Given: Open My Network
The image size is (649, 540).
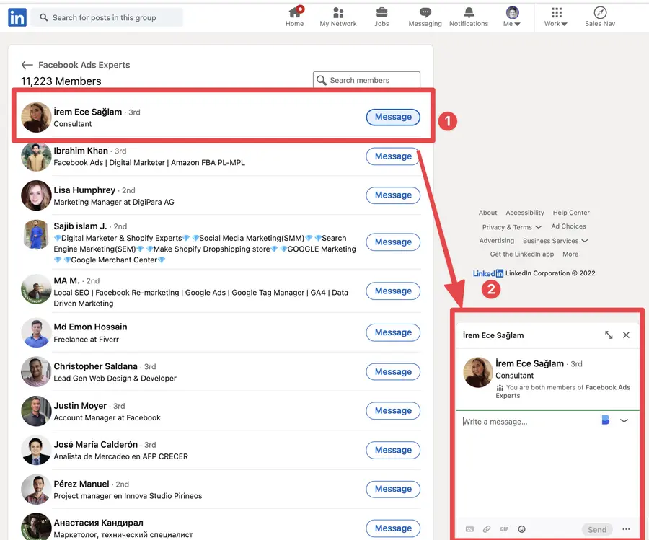Looking at the screenshot, I should click(x=337, y=16).
